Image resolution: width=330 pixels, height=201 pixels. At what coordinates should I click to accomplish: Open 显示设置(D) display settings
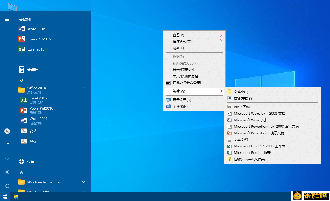point(194,100)
